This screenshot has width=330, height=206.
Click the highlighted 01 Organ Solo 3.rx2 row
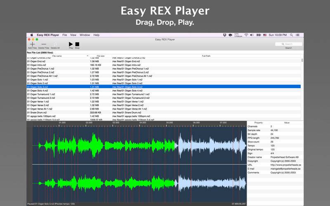point(163,87)
